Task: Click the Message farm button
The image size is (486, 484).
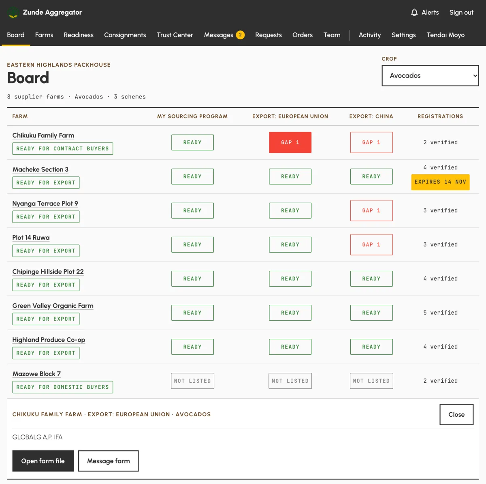Action: (x=109, y=461)
